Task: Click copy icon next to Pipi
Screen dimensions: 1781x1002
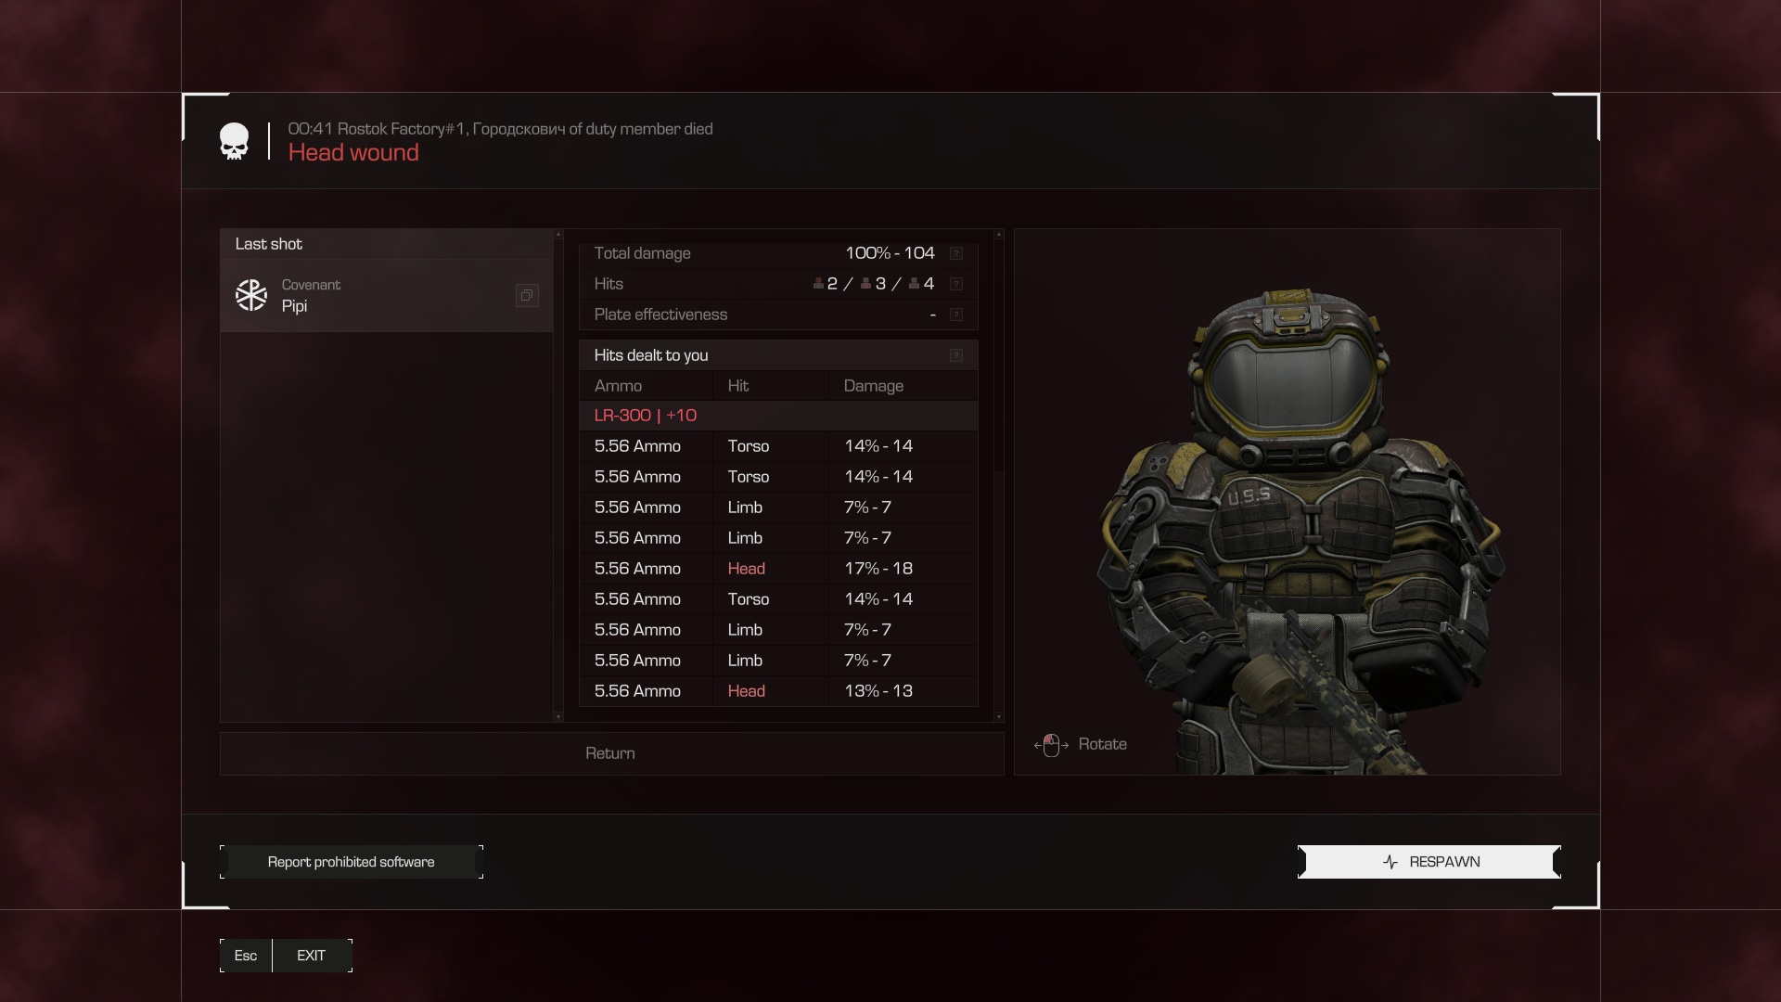Action: click(x=527, y=295)
